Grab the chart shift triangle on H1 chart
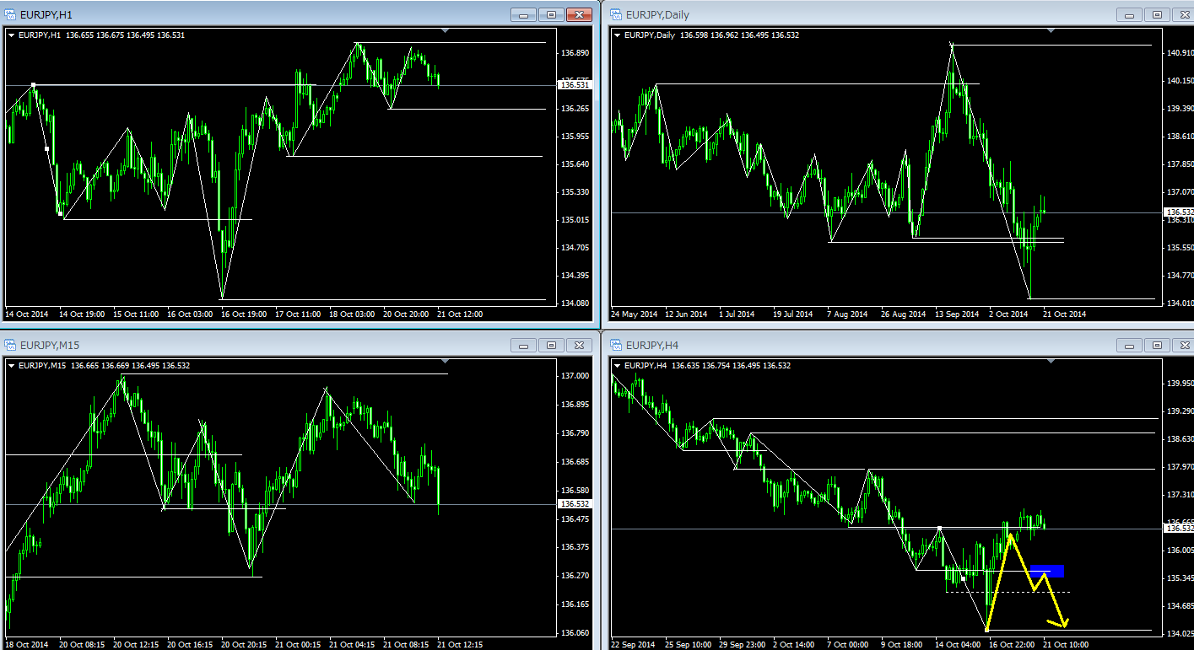Image resolution: width=1194 pixels, height=650 pixels. (x=446, y=30)
